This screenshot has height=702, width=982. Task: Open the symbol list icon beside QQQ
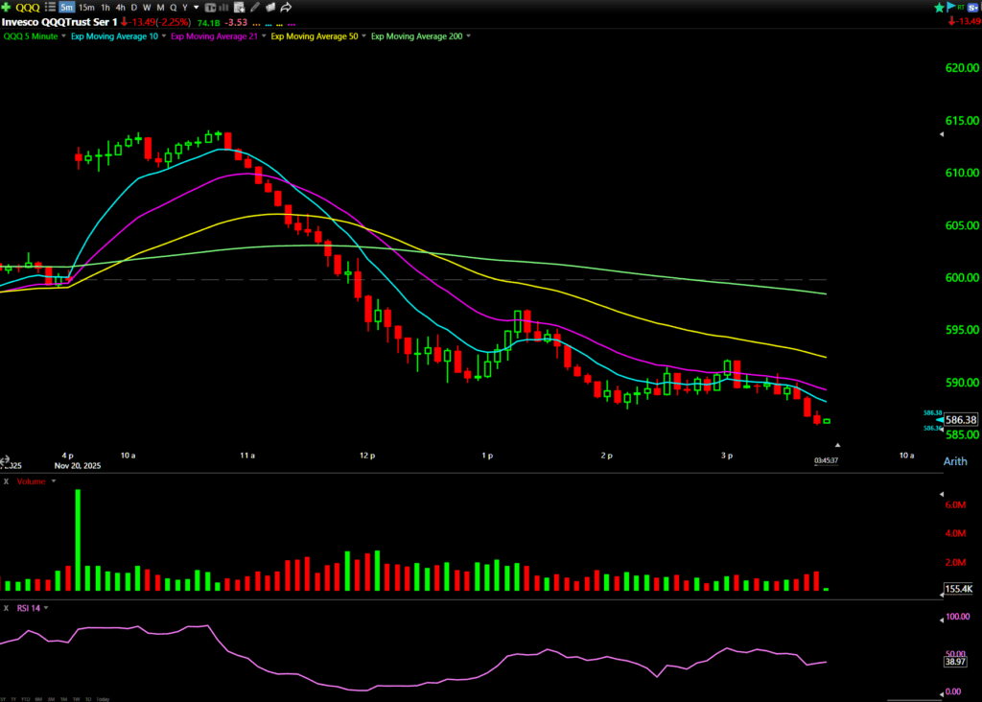pos(49,8)
